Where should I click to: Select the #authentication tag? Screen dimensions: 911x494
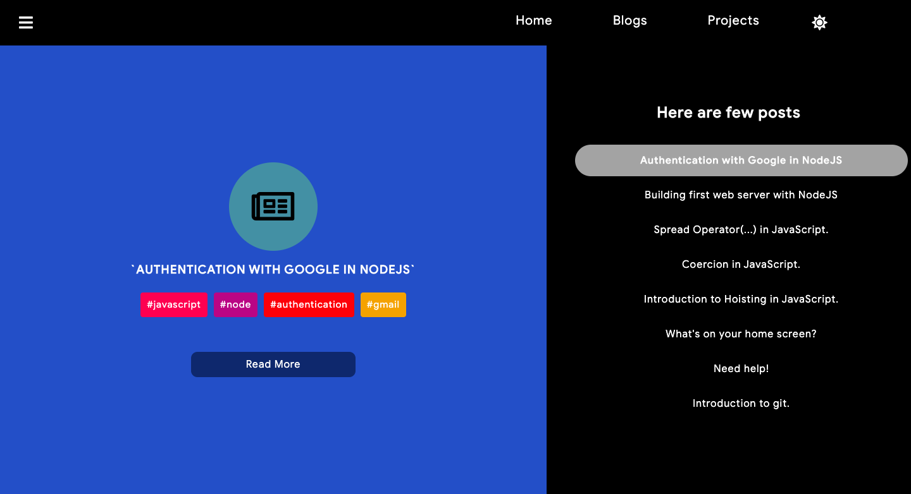click(309, 304)
